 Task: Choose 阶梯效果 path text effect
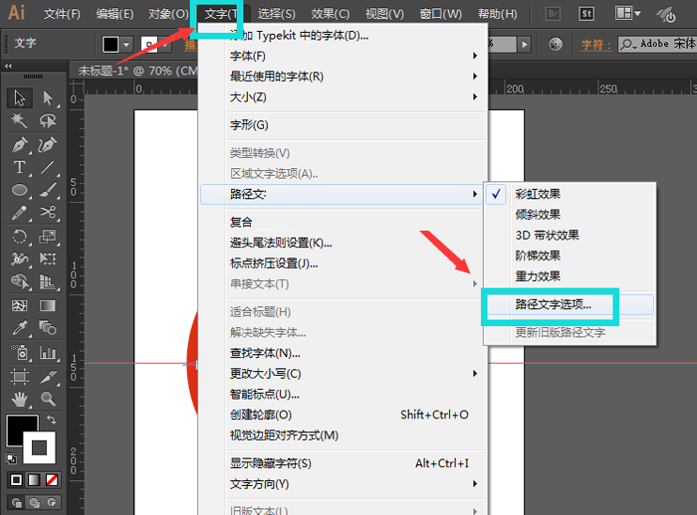(571, 256)
